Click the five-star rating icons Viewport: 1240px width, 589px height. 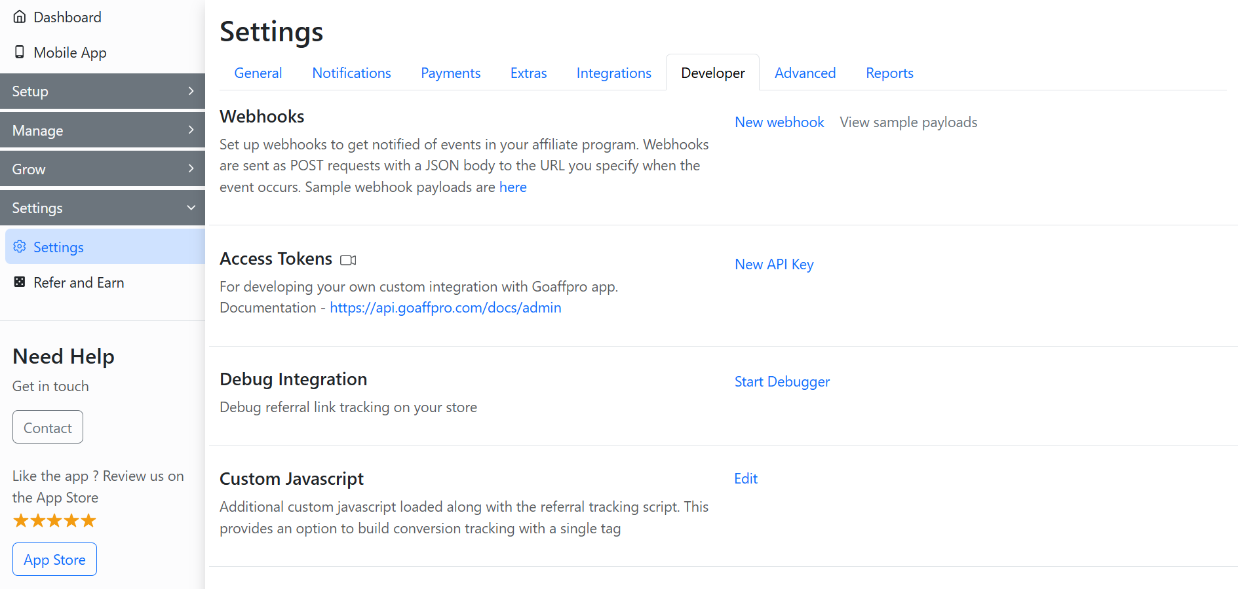[x=54, y=521]
